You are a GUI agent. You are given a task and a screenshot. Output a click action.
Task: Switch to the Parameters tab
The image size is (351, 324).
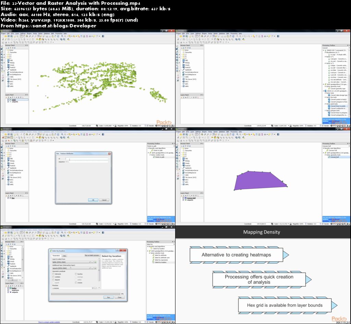[56, 256]
